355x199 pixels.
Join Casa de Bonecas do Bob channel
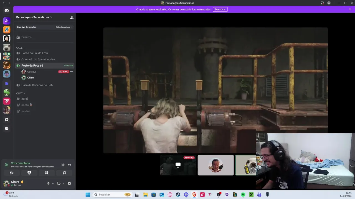click(45, 85)
